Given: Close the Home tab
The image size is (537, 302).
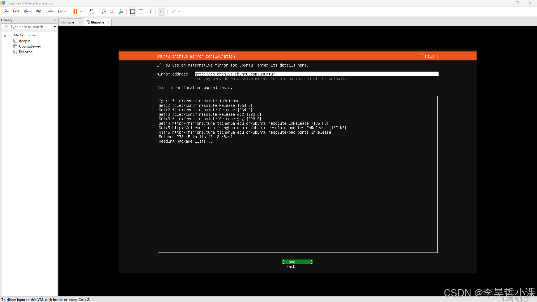Looking at the screenshot, I should 80,22.
